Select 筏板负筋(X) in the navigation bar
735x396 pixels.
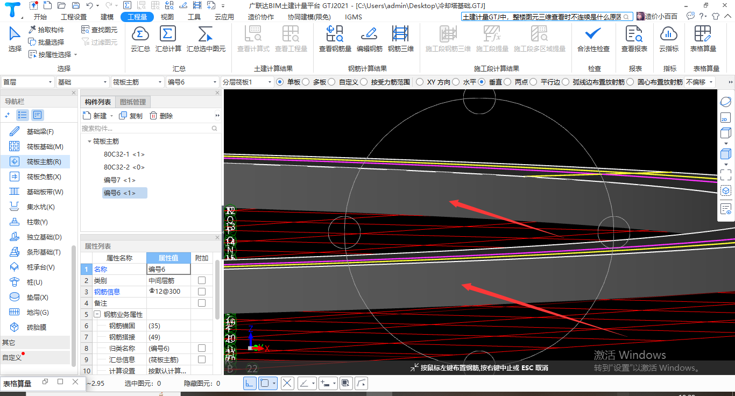point(37,176)
